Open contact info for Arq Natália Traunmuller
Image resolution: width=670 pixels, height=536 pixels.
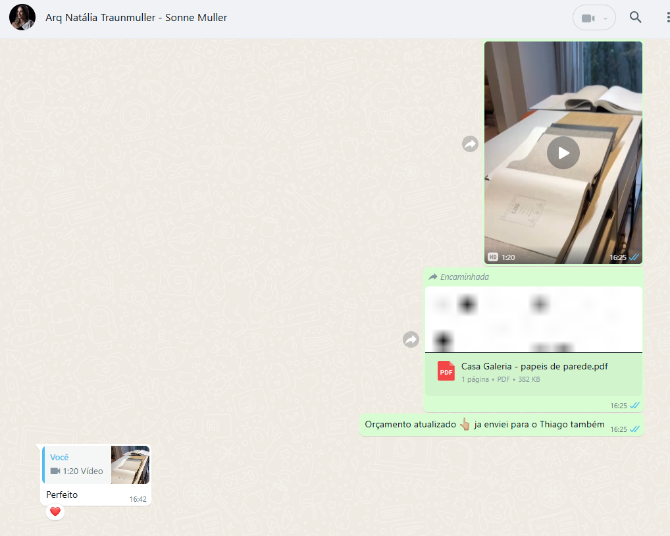click(136, 18)
